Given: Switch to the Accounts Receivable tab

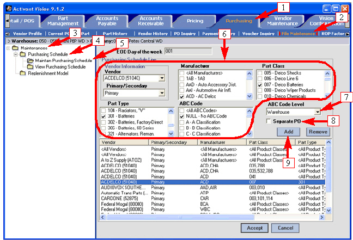Looking at the screenshot, I should (x=151, y=21).
